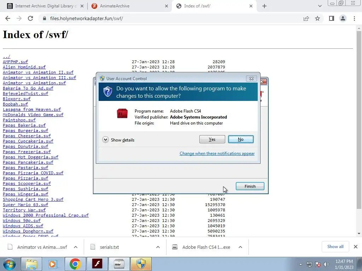This screenshot has height=271, width=362.
Task: Click No in User Account Control
Action: 241,139
